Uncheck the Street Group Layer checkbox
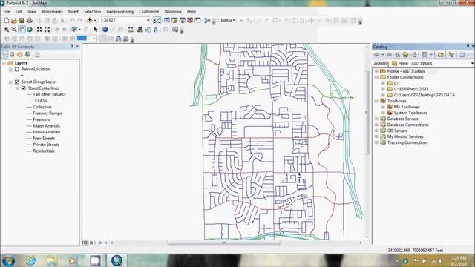 pyautogui.click(x=17, y=82)
